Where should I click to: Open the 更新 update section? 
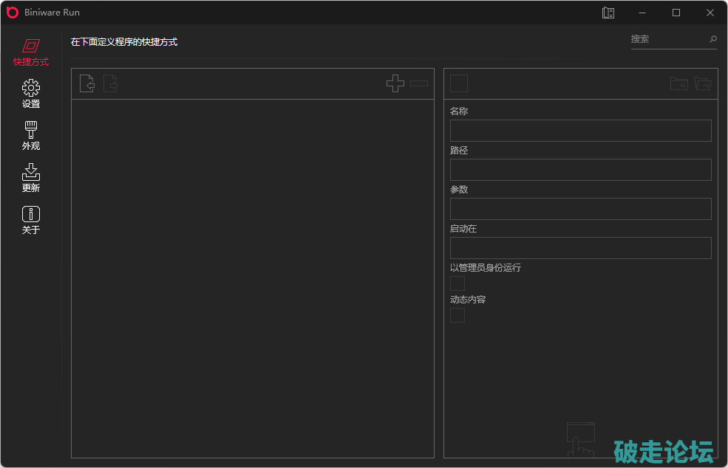point(31,178)
